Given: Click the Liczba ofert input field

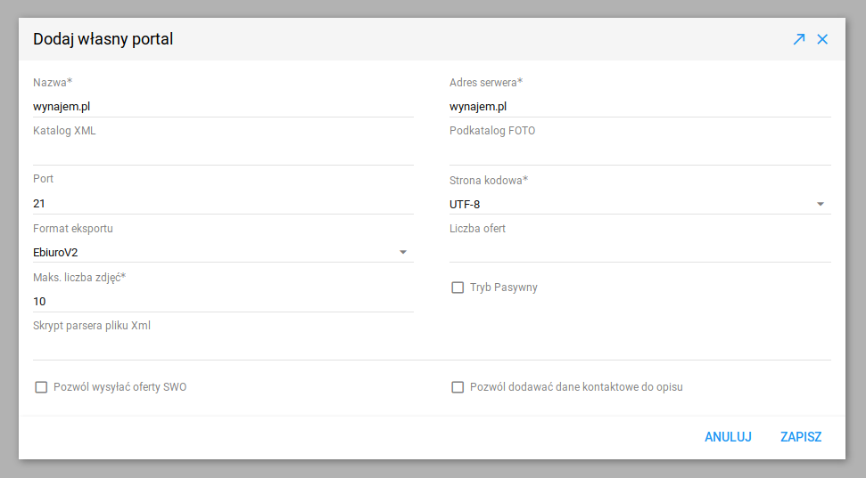Looking at the screenshot, I should pyautogui.click(x=640, y=252).
